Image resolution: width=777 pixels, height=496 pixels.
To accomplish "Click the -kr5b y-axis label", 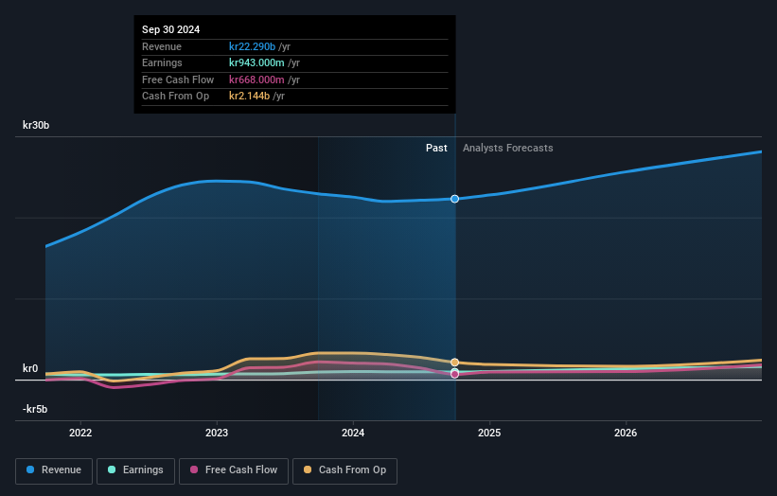I will click(x=35, y=409).
